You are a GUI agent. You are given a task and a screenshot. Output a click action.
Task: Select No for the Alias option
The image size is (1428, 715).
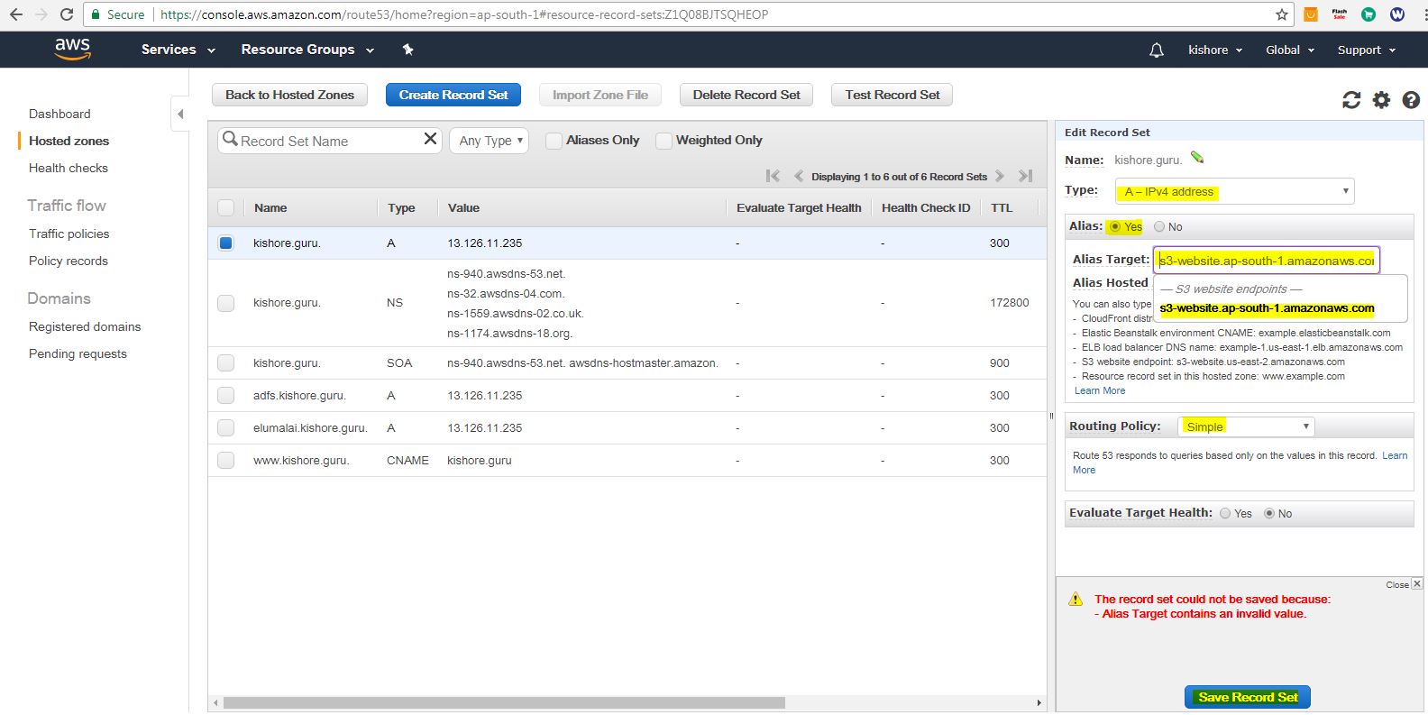(1159, 227)
